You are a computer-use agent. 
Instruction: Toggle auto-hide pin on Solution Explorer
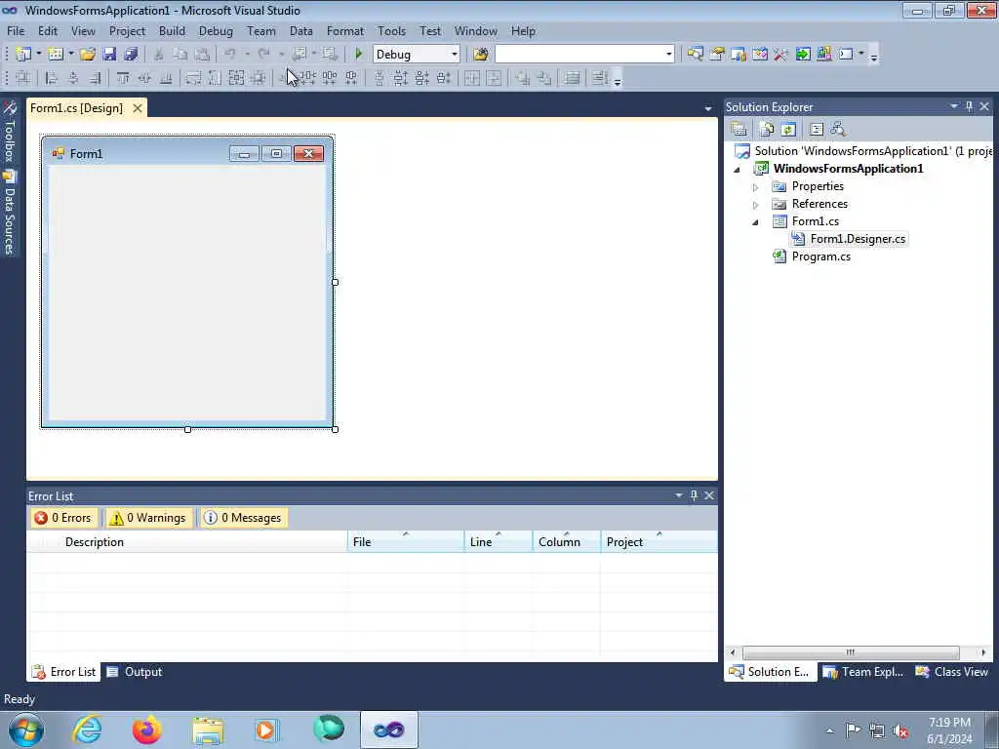click(969, 106)
